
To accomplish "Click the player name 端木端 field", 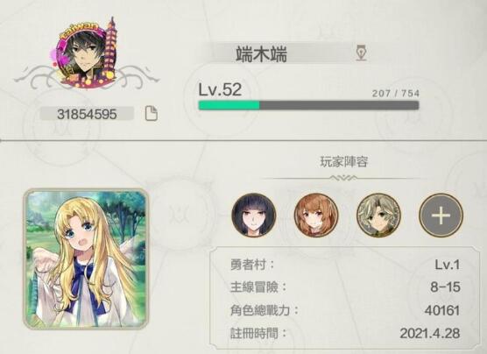I will click(284, 53).
